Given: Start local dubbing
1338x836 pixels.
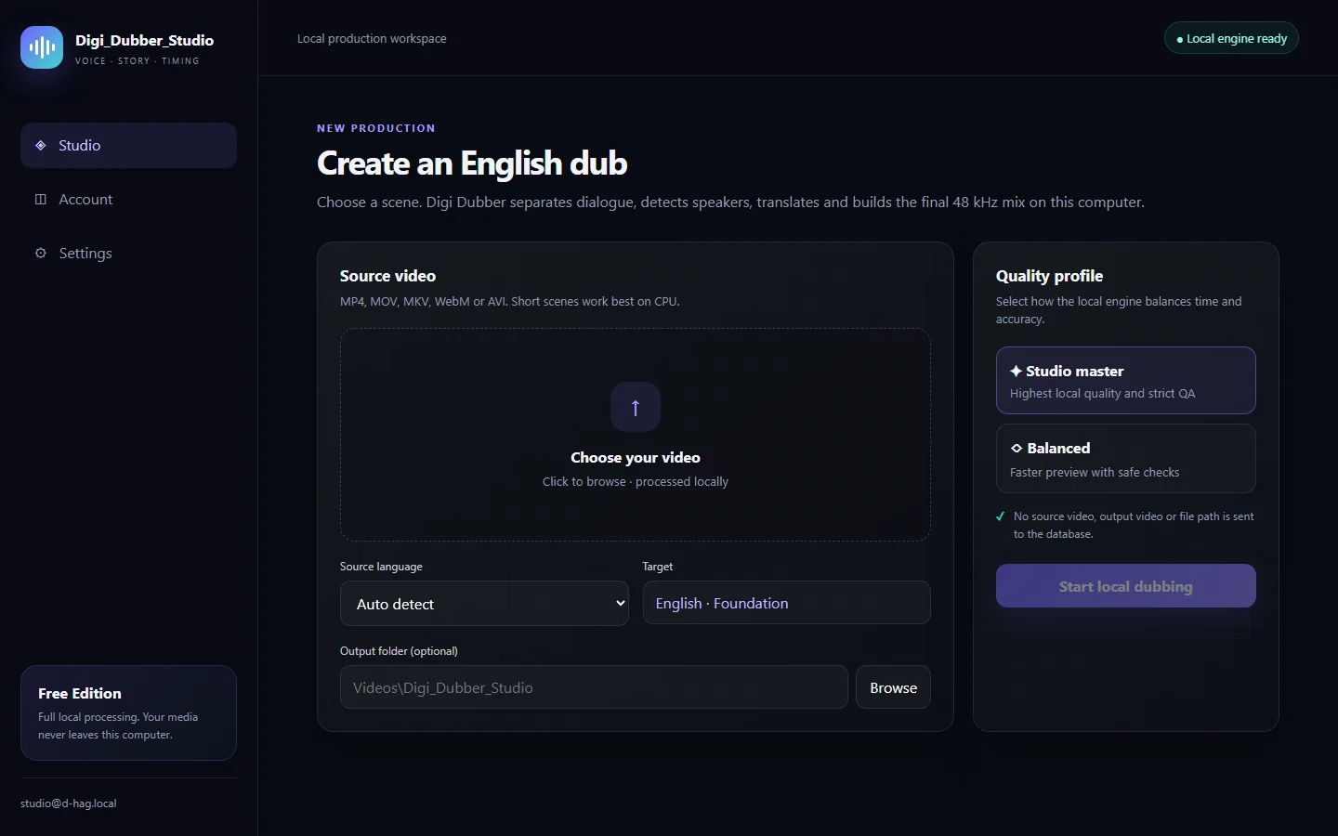Looking at the screenshot, I should (x=1126, y=586).
